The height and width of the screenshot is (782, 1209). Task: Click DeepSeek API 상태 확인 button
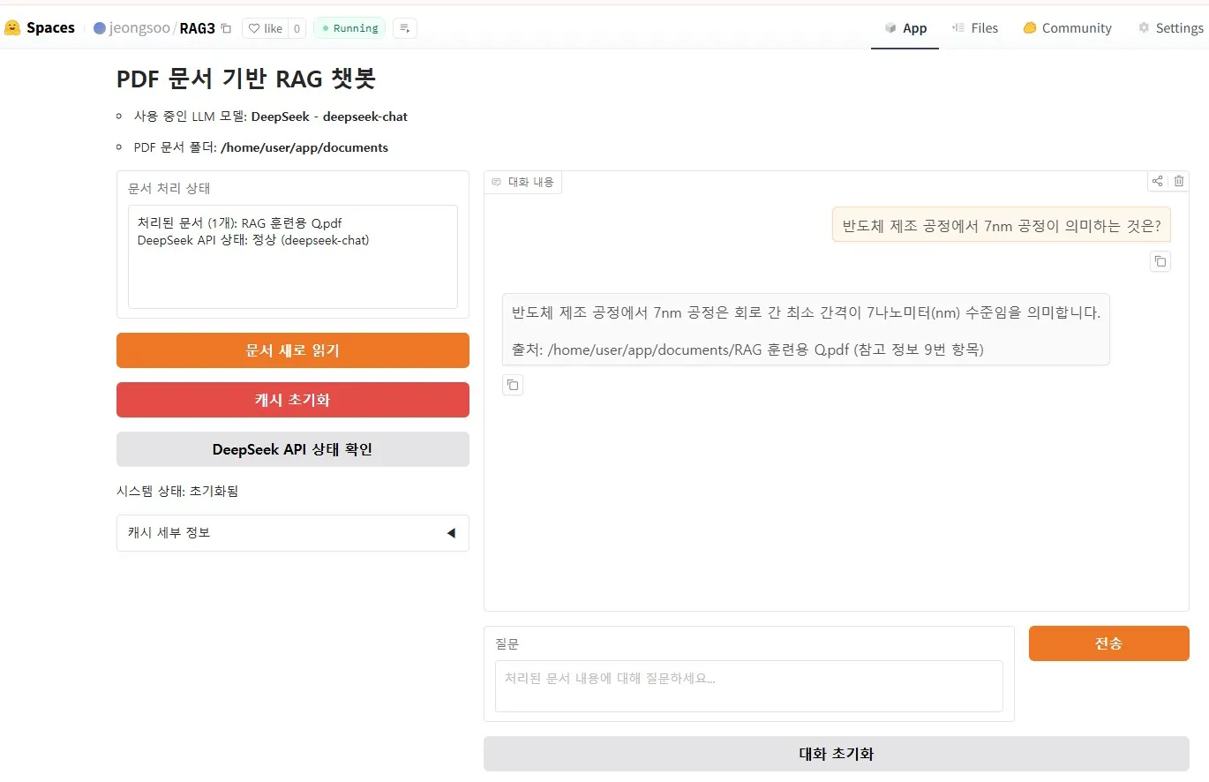[293, 449]
